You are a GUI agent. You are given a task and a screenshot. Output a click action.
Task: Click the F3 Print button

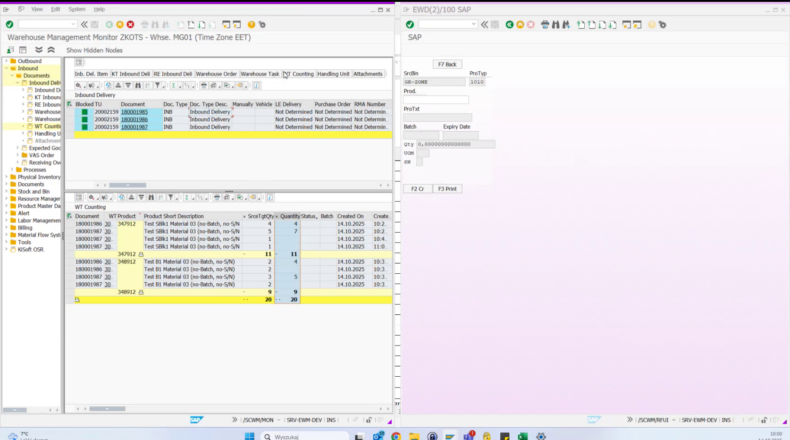(447, 188)
